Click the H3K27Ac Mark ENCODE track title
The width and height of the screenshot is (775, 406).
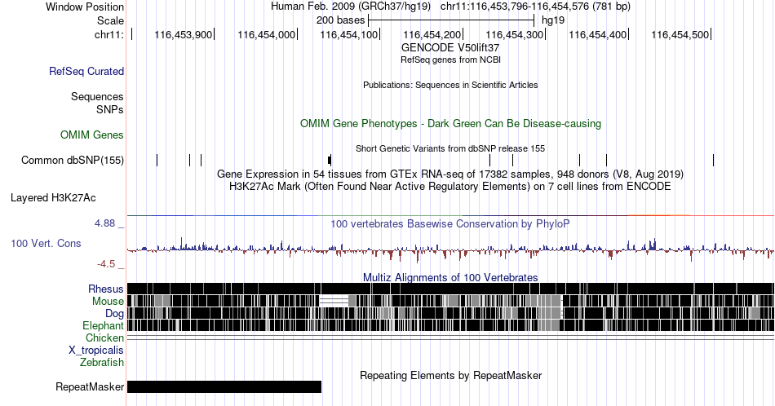(x=450, y=186)
